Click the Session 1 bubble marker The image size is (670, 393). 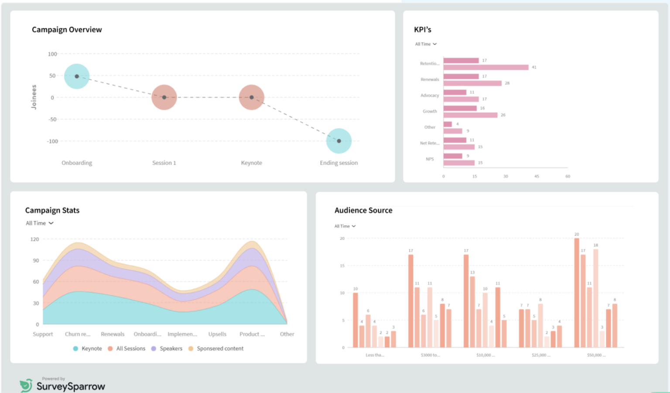pyautogui.click(x=164, y=97)
